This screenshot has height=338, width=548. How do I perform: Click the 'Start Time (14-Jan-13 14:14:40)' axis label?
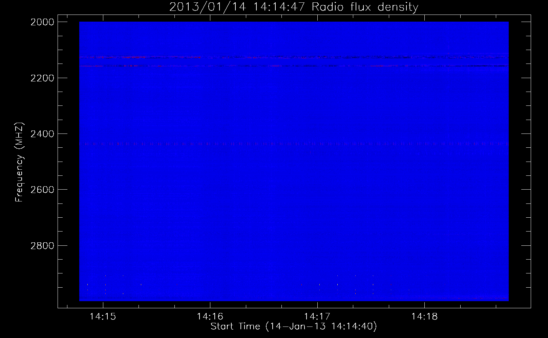[x=294, y=327]
